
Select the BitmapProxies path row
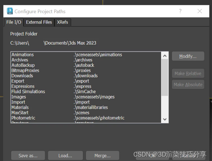[86, 71]
